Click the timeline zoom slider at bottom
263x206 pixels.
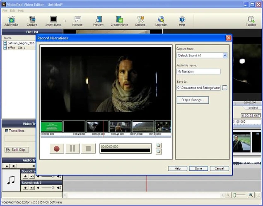pyautogui.click(x=239, y=195)
